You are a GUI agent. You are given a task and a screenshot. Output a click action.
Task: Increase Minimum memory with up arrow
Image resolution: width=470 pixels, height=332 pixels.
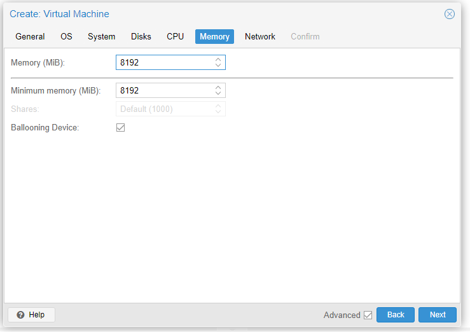[218, 88]
